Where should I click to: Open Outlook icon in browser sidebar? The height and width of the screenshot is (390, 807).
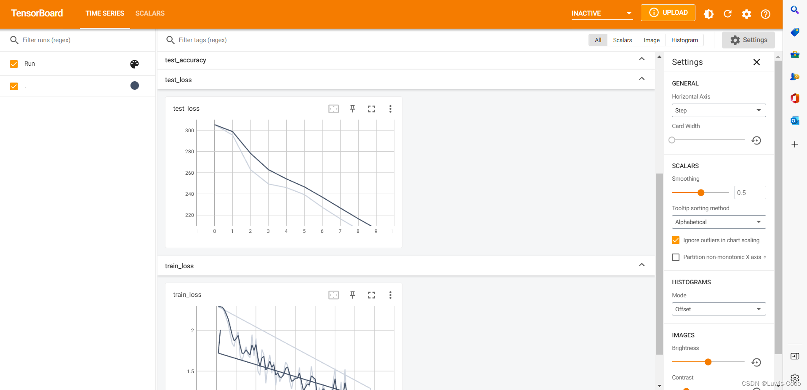pos(795,121)
